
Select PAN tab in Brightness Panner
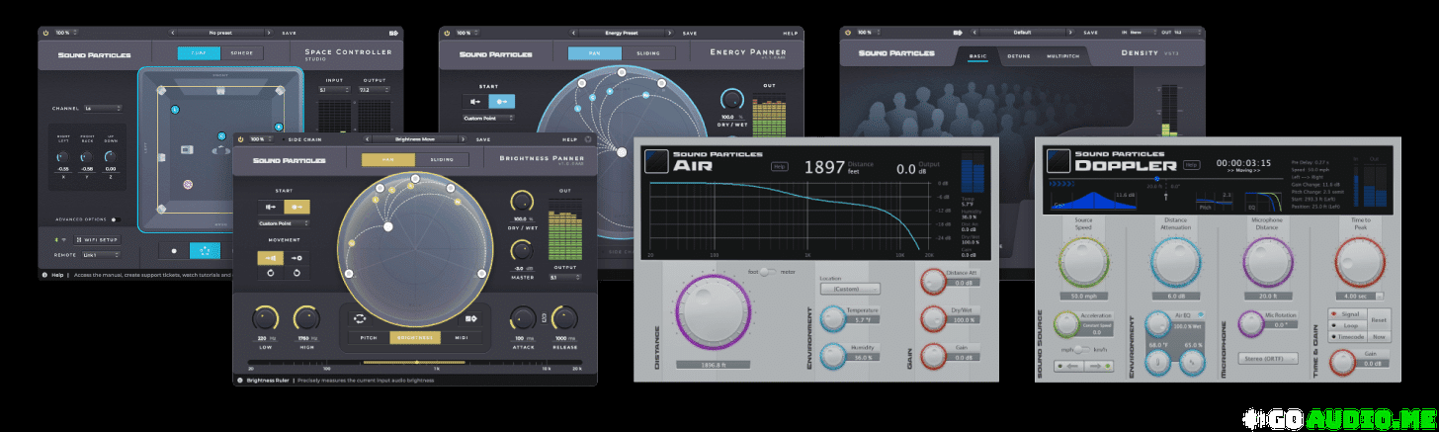[x=388, y=160]
